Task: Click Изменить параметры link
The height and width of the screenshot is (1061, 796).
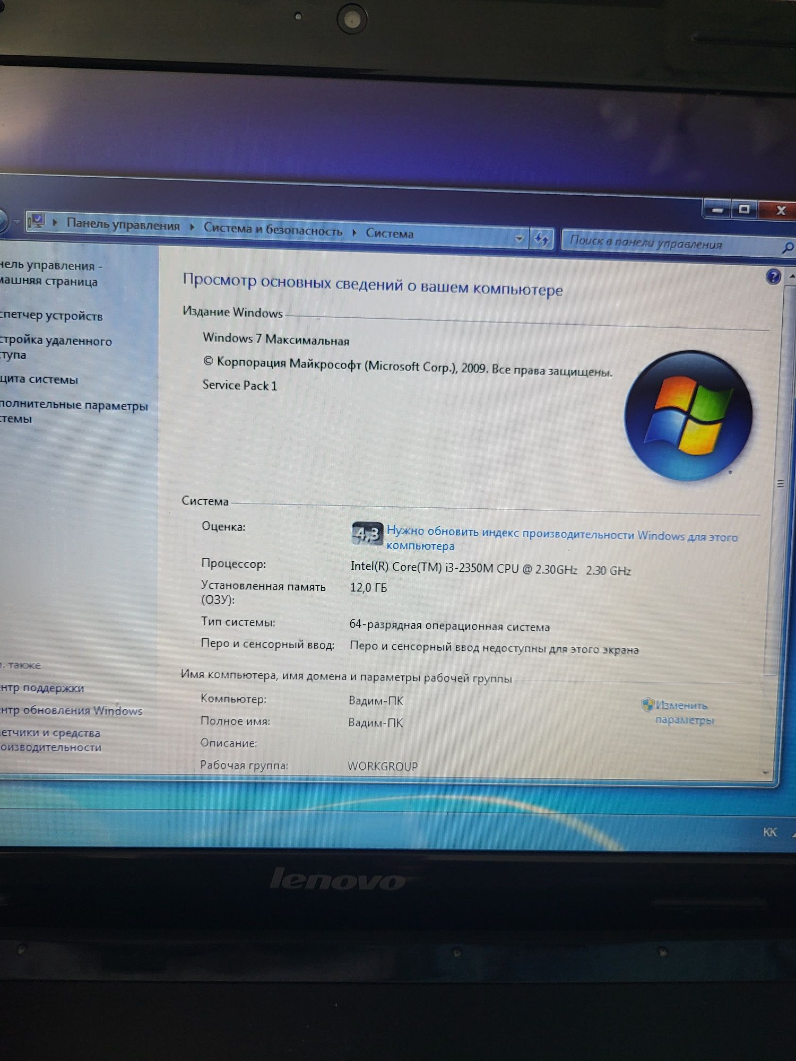Action: pyautogui.click(x=683, y=712)
